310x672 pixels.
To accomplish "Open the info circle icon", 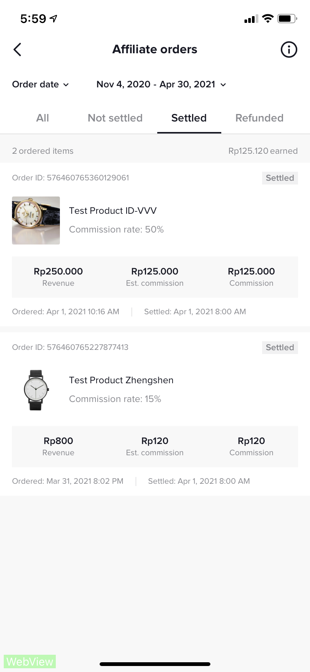I will click(289, 49).
